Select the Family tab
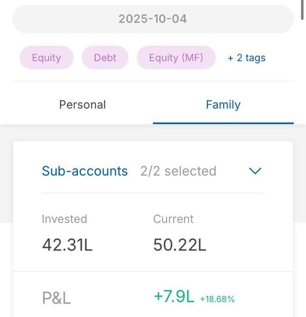 point(223,105)
